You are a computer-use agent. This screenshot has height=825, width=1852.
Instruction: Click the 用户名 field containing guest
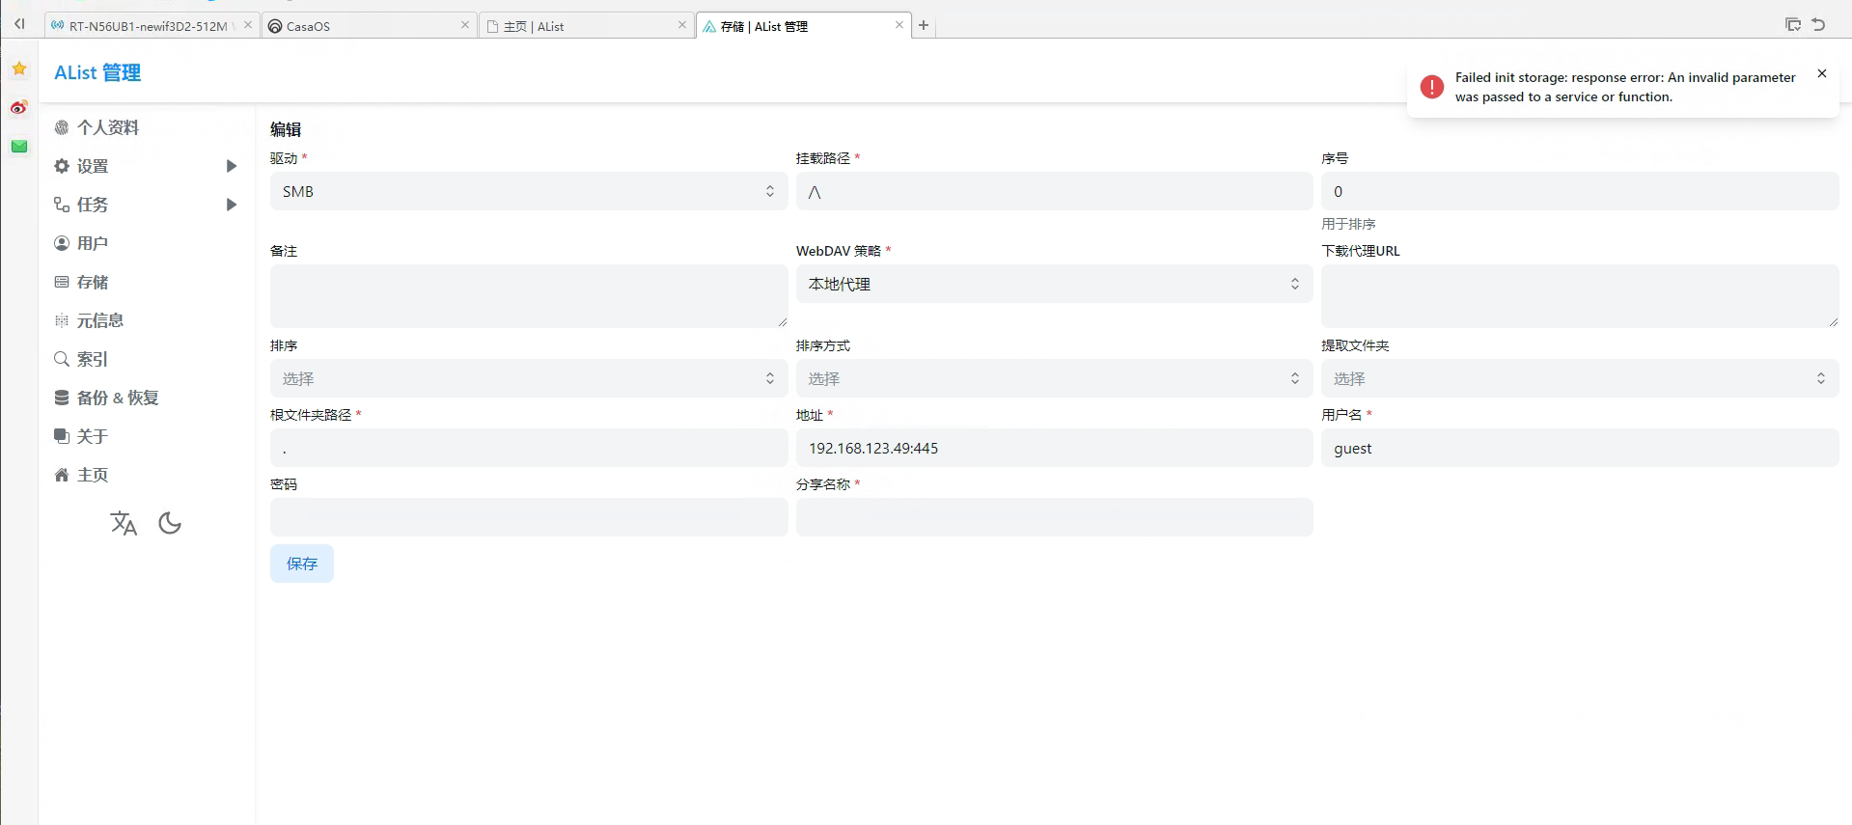(1580, 448)
